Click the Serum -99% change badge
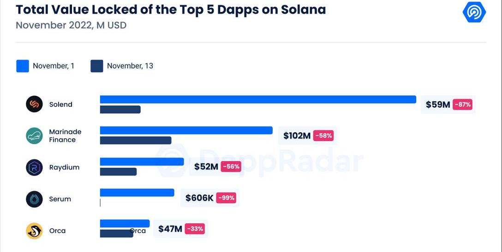Screen dimensions: 502x252 (x=226, y=198)
